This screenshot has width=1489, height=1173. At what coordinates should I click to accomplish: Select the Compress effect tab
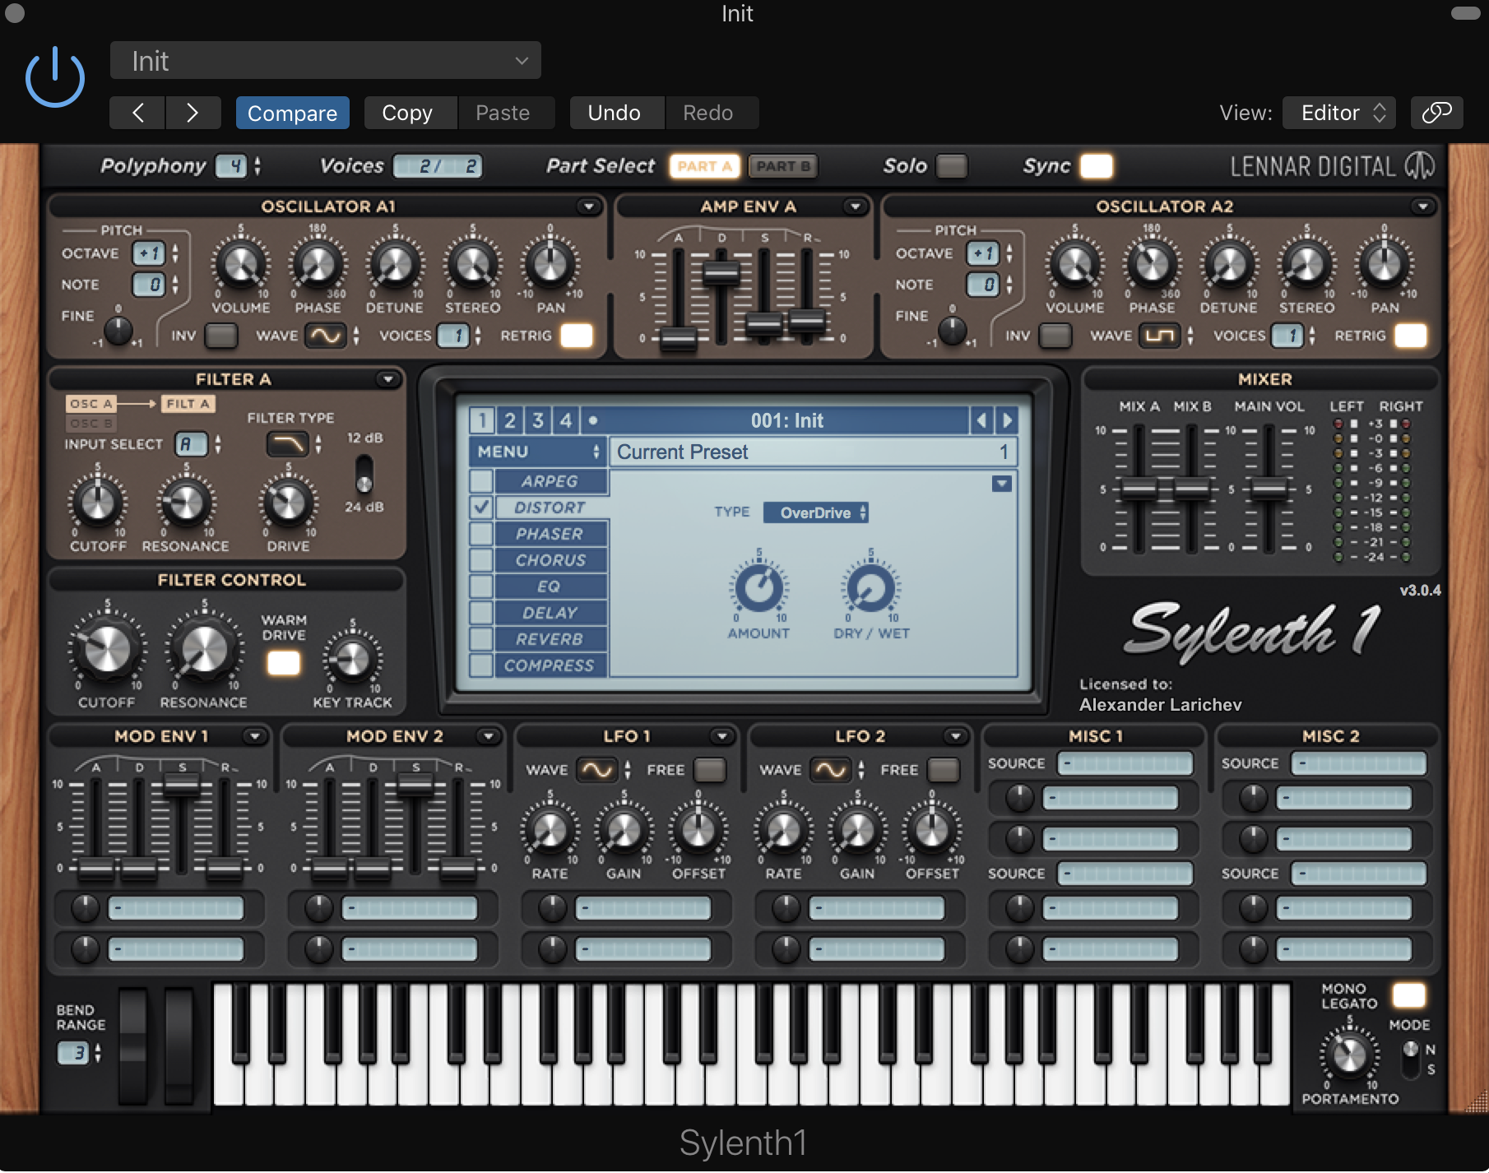550,665
